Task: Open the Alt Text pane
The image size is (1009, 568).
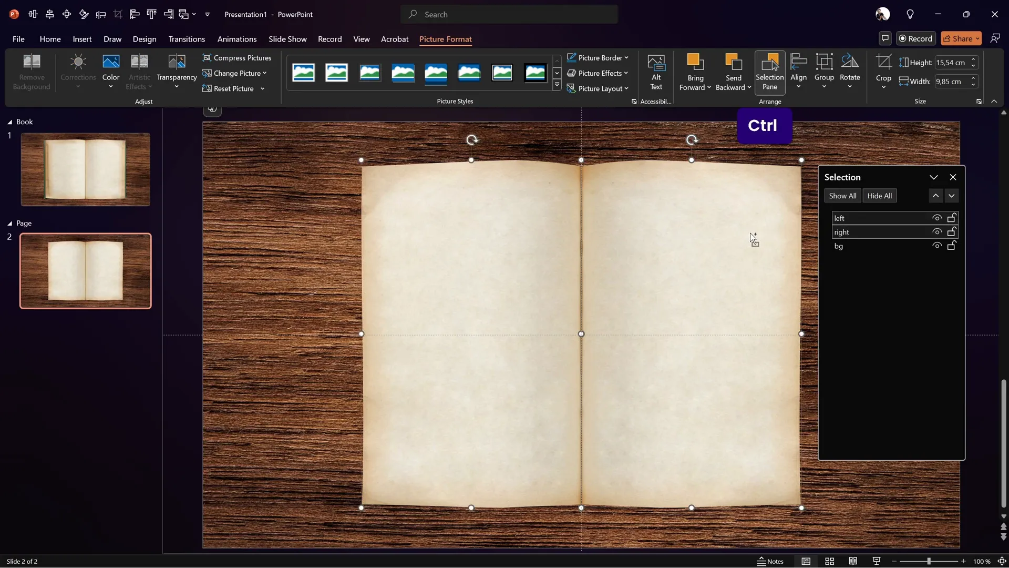Action: pyautogui.click(x=656, y=72)
